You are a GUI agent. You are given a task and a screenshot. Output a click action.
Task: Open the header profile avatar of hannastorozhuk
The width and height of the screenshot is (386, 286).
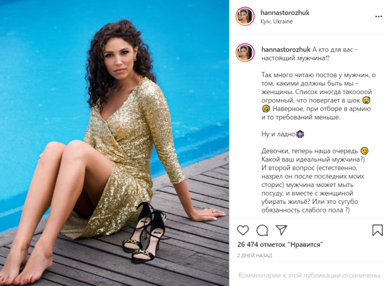click(x=245, y=16)
